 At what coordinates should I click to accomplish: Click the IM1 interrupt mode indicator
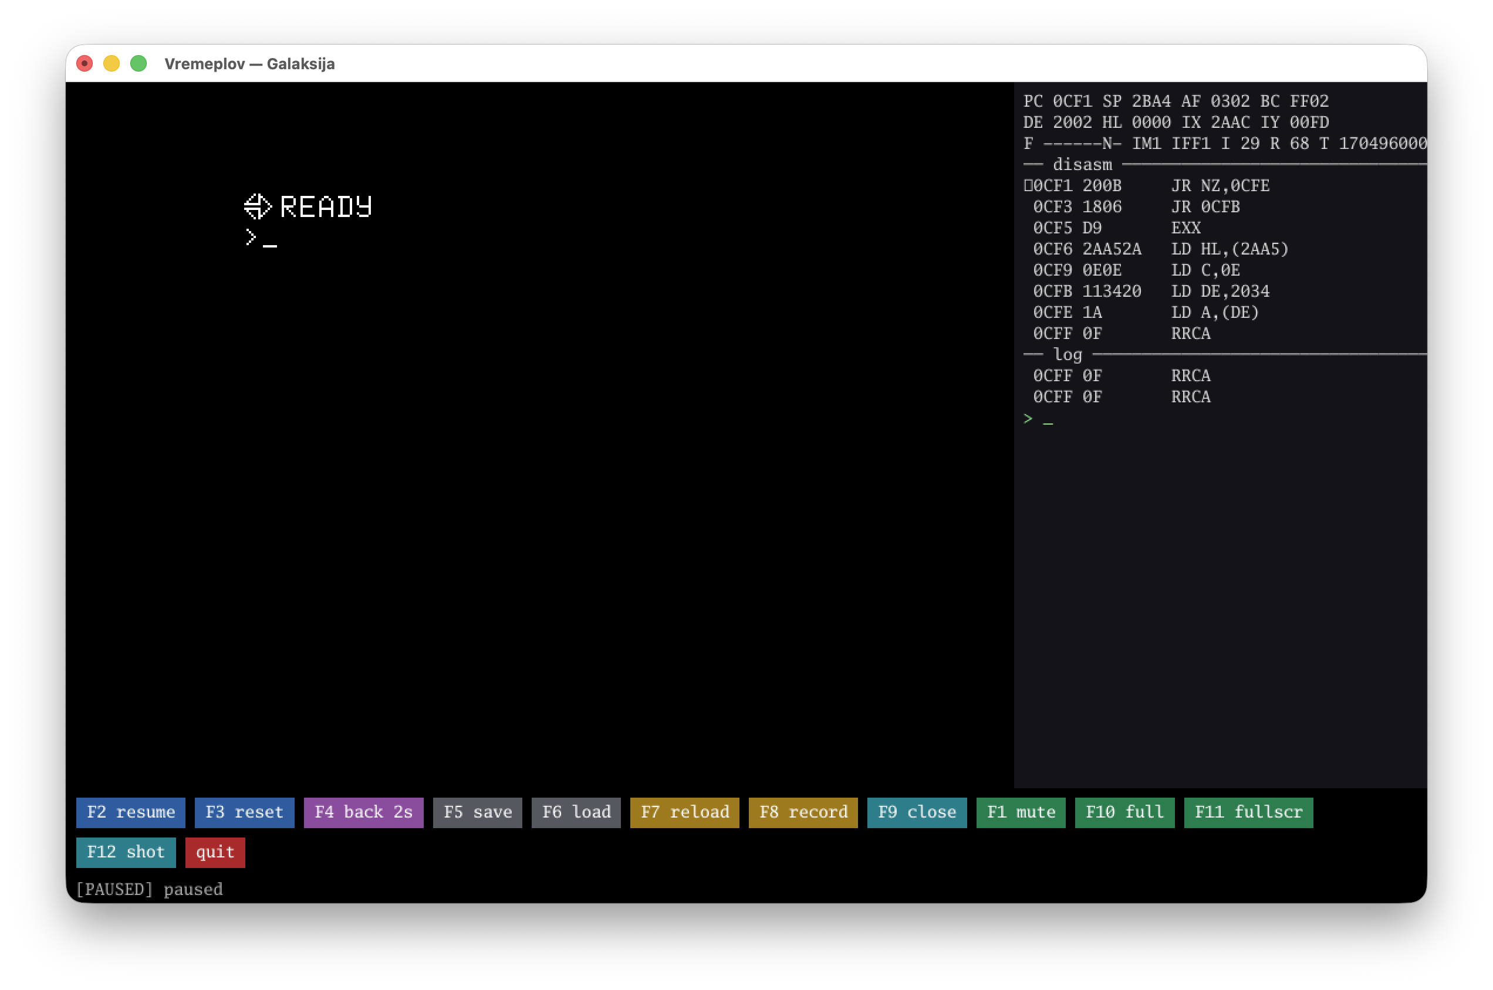pos(1147,143)
